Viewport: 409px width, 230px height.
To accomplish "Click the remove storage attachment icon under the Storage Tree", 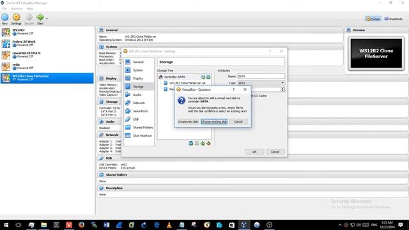I will [208, 143].
